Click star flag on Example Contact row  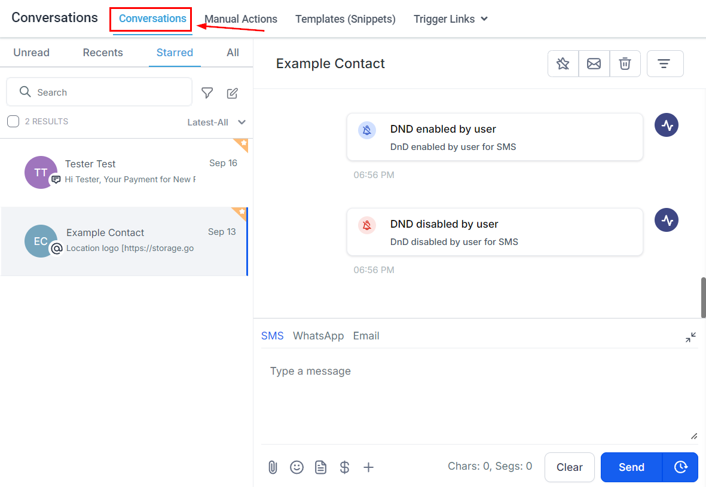[242, 212]
